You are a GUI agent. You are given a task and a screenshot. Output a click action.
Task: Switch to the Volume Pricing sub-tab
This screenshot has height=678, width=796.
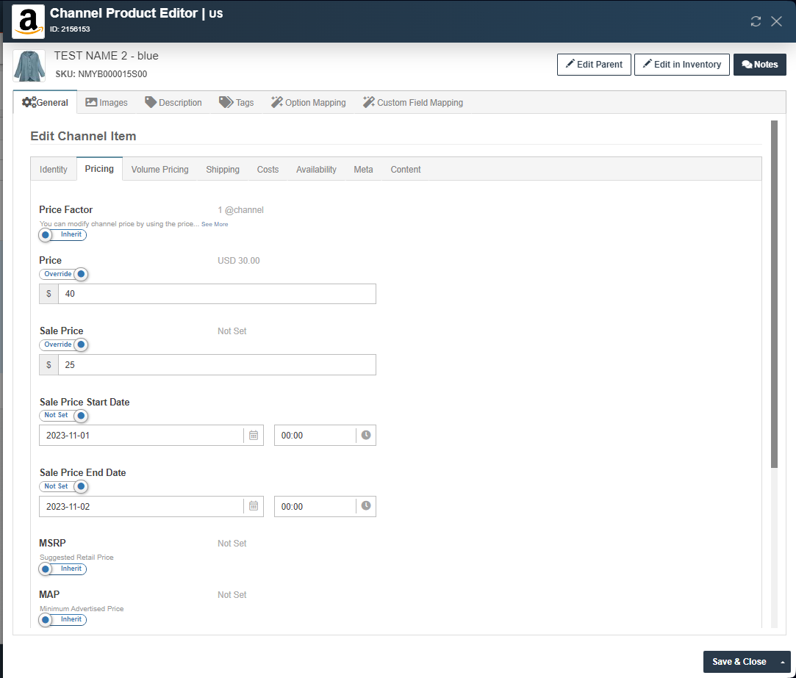tap(159, 170)
